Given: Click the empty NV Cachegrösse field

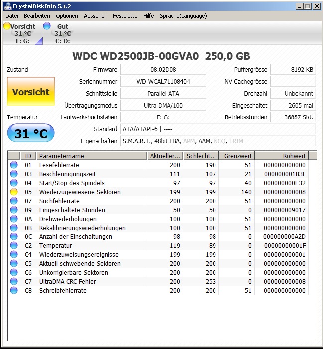Looking at the screenshot, I should [293, 82].
